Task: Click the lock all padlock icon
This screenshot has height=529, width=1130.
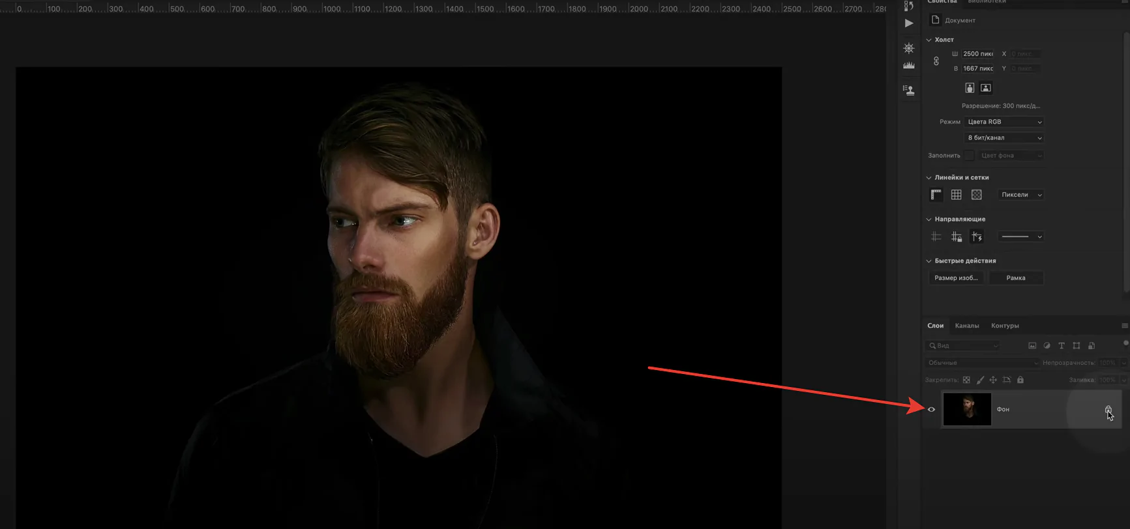Action: tap(1020, 380)
